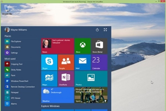Open the Alarms app icon
The width and height of the screenshot is (166, 111).
[7, 104]
